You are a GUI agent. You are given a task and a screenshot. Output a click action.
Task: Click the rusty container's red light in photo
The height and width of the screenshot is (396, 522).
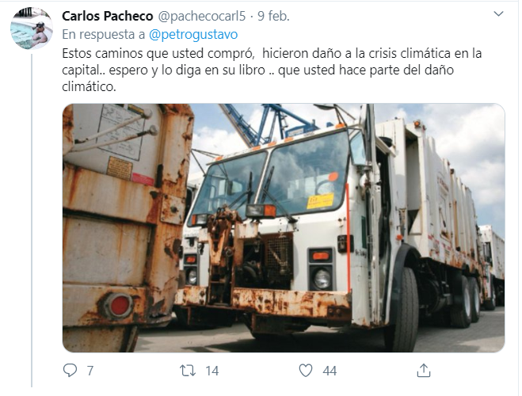point(120,305)
